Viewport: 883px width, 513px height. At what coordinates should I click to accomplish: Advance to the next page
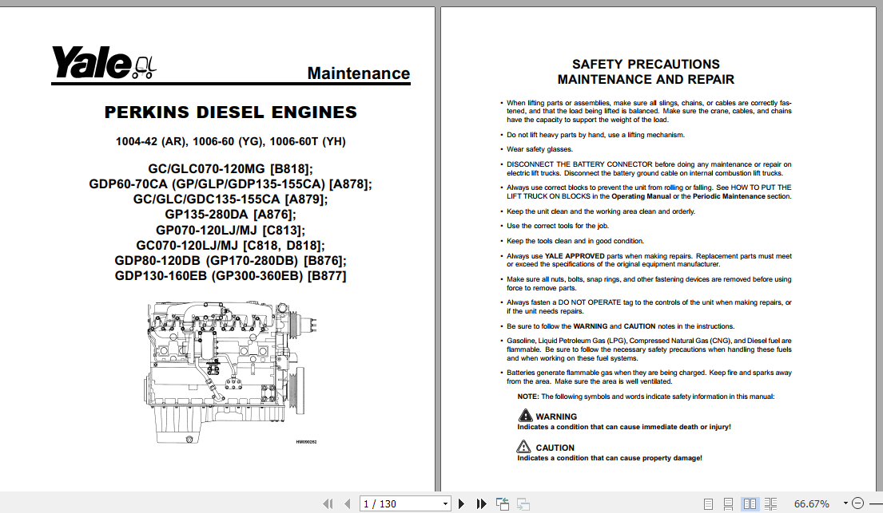[x=462, y=503]
